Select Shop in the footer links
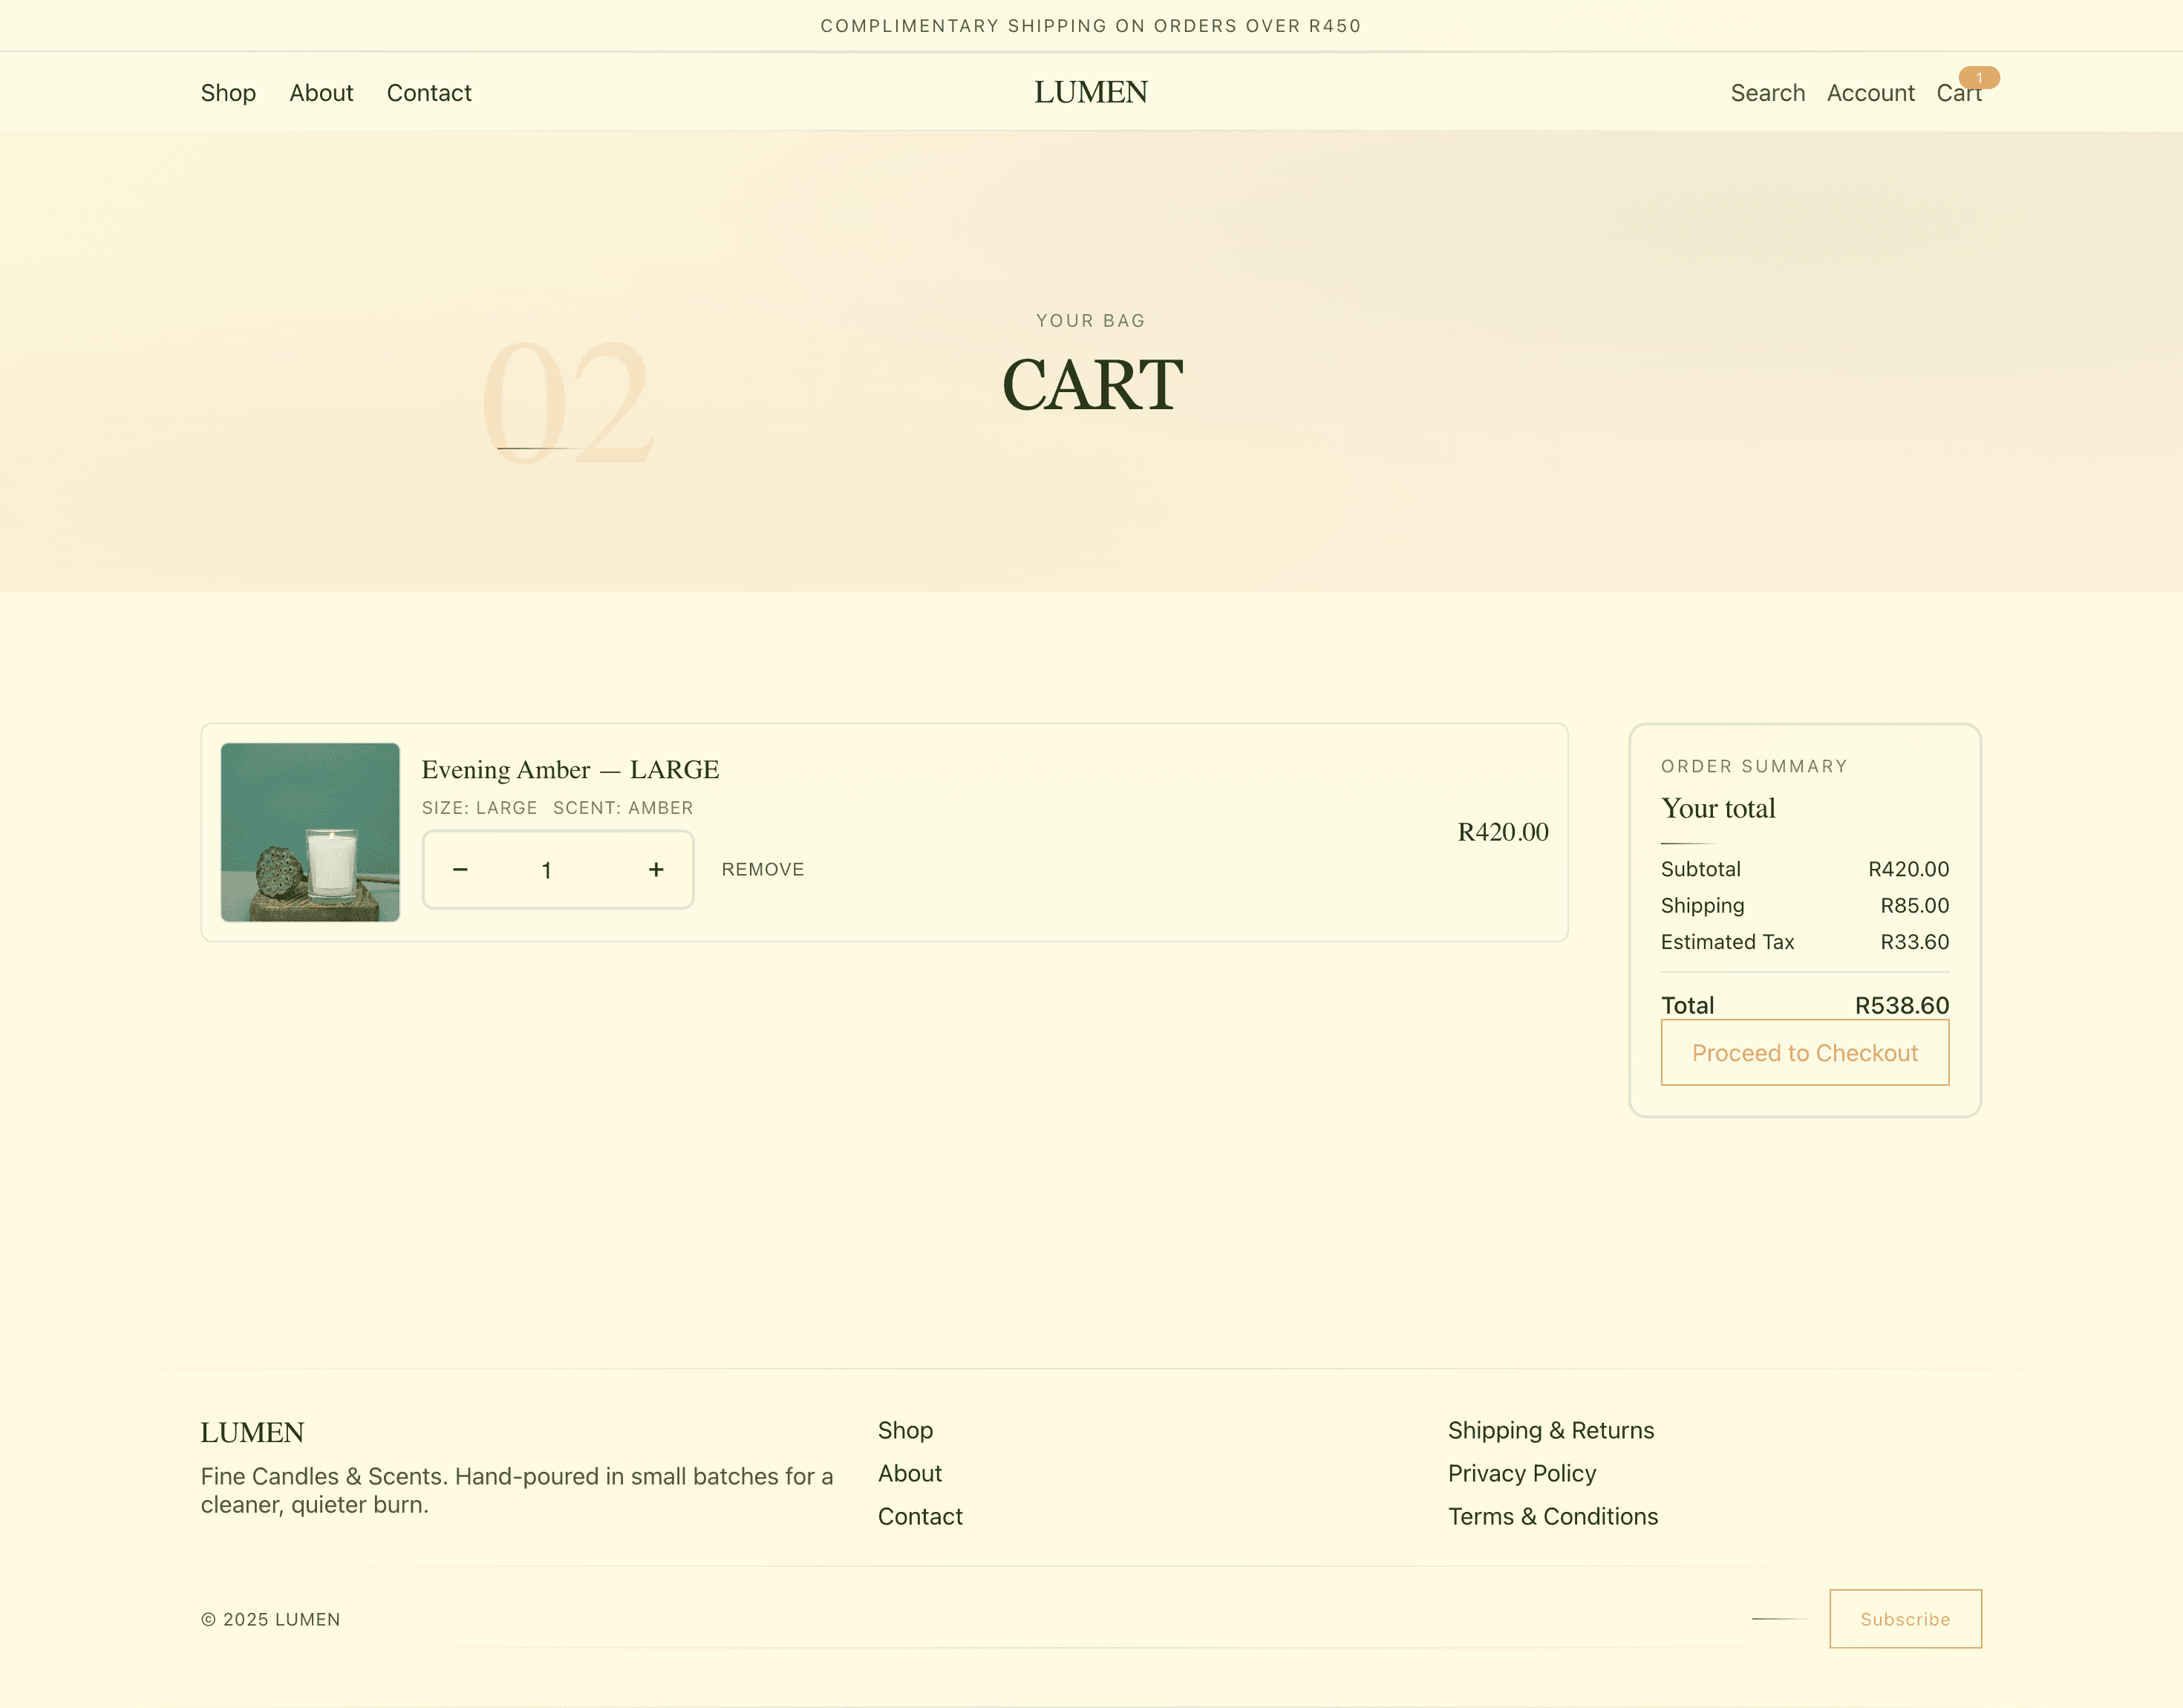This screenshot has height=1708, width=2183. pyautogui.click(x=905, y=1430)
